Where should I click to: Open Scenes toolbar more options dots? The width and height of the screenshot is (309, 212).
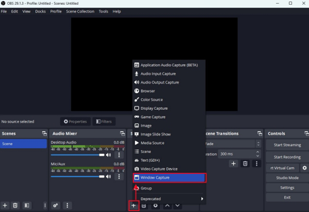[45, 205]
